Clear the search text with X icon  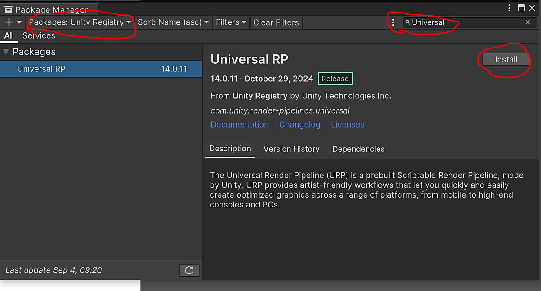[x=528, y=22]
